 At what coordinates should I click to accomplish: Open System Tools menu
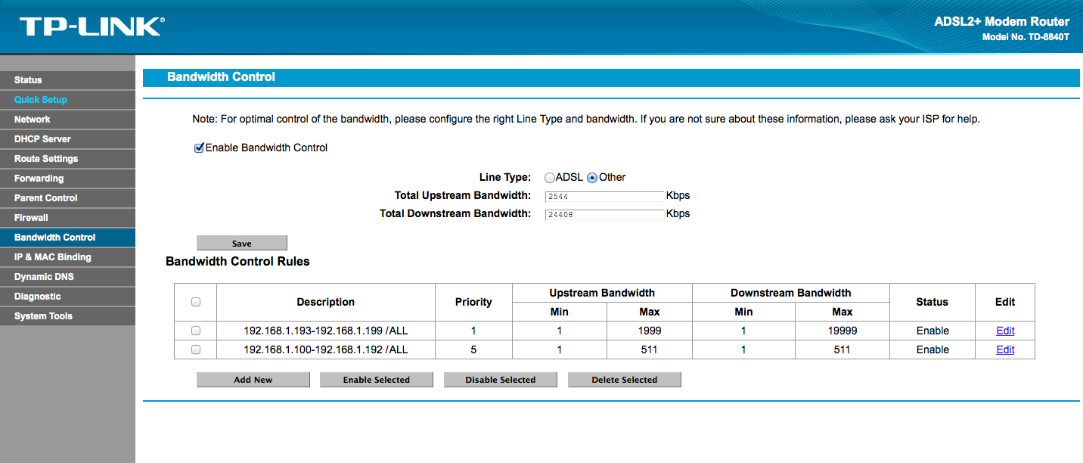(67, 316)
